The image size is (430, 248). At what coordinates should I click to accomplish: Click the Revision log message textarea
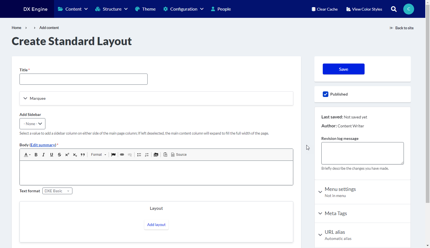pos(363,153)
